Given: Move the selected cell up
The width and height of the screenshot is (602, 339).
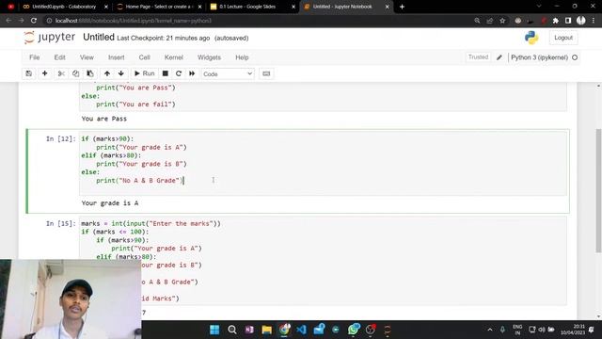Looking at the screenshot, I should point(107,73).
